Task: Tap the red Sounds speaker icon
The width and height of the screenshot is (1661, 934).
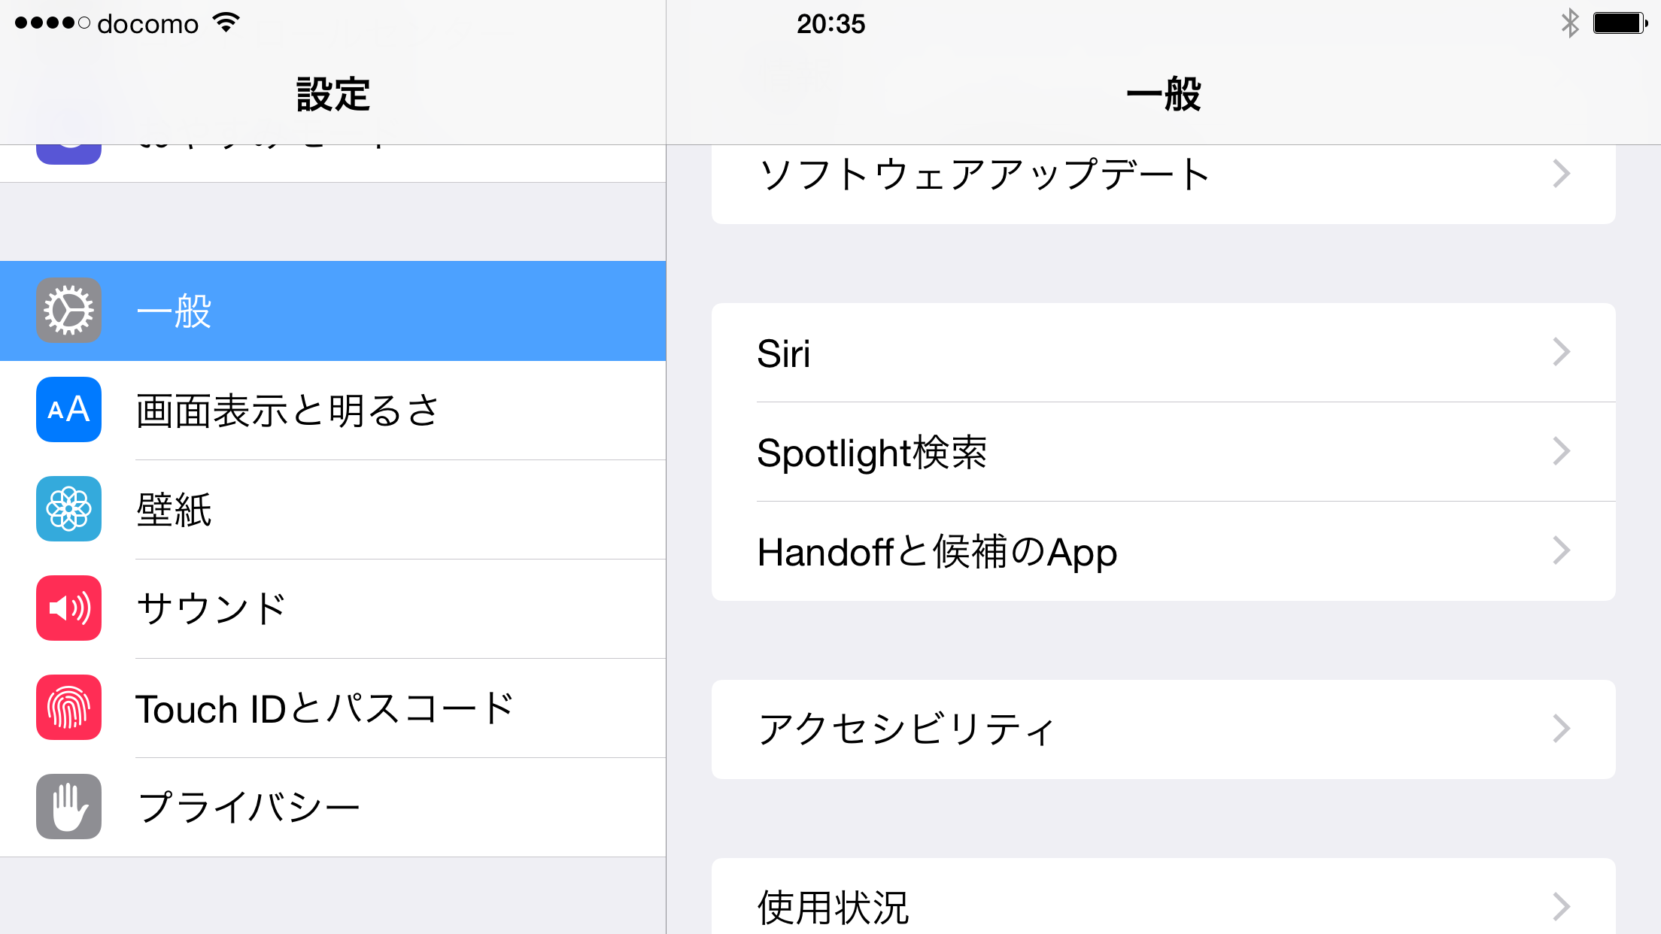Action: pyautogui.click(x=68, y=608)
